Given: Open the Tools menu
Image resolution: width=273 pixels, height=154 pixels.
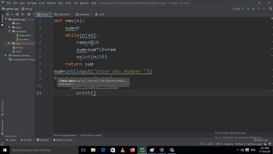Looking at the screenshot, I should (x=68, y=3).
